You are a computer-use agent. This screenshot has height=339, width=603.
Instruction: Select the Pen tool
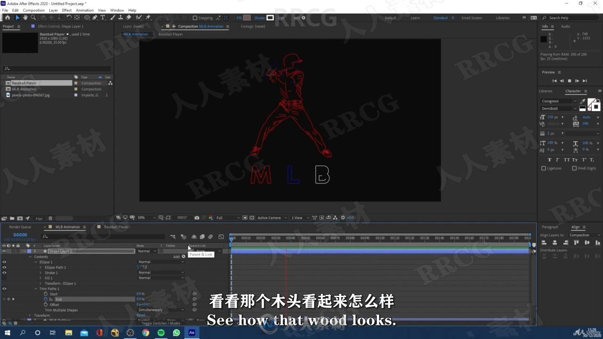point(95,18)
